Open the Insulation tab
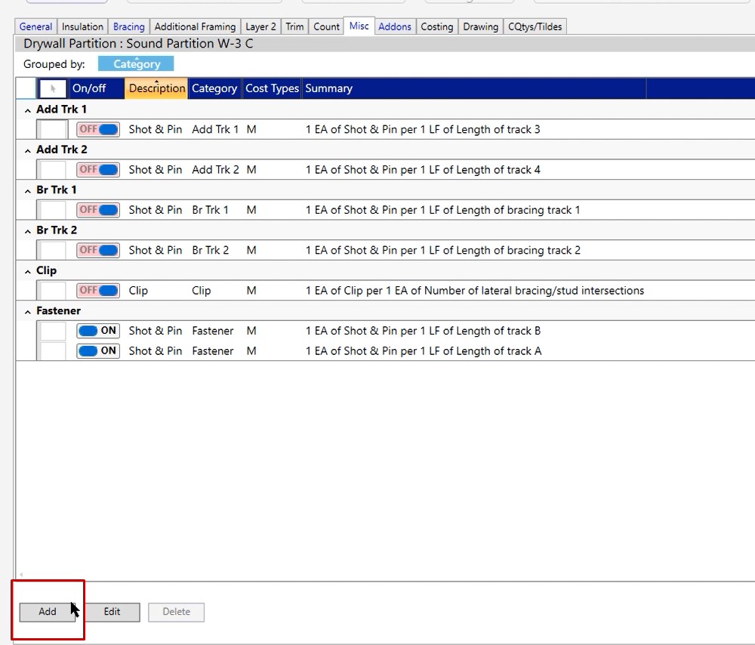Image resolution: width=755 pixels, height=645 pixels. 82,26
